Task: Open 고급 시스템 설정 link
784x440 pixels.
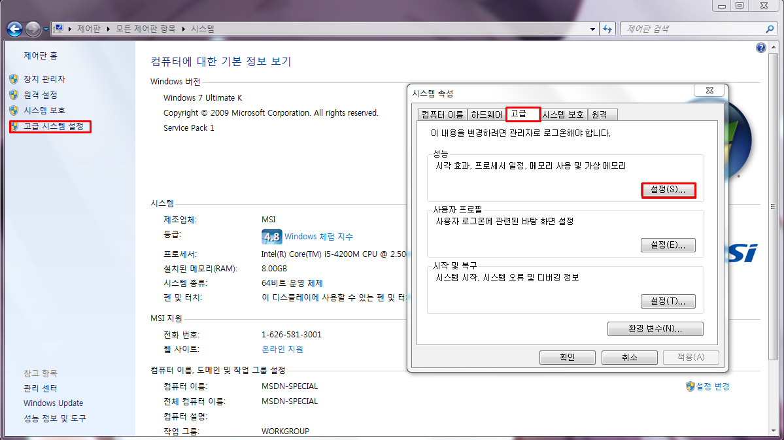Action: click(x=54, y=126)
